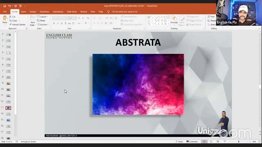Viewport: 262px width, 147px height.
Task: Click the Format Painter button
Action: pos(17,24)
